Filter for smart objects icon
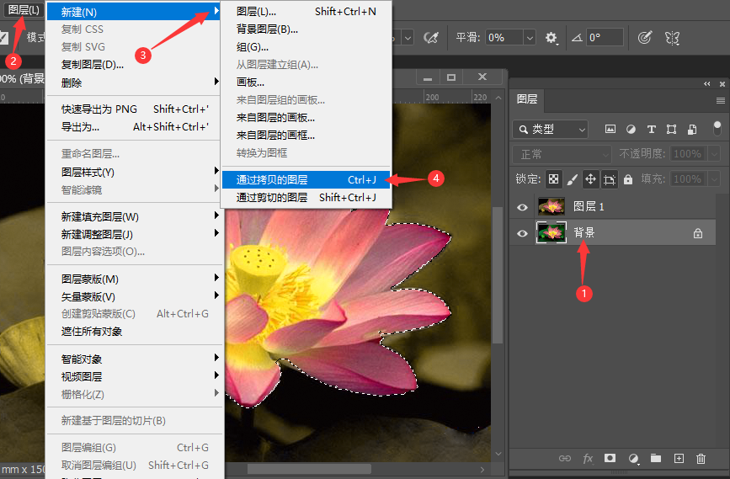The image size is (730, 479). (692, 130)
